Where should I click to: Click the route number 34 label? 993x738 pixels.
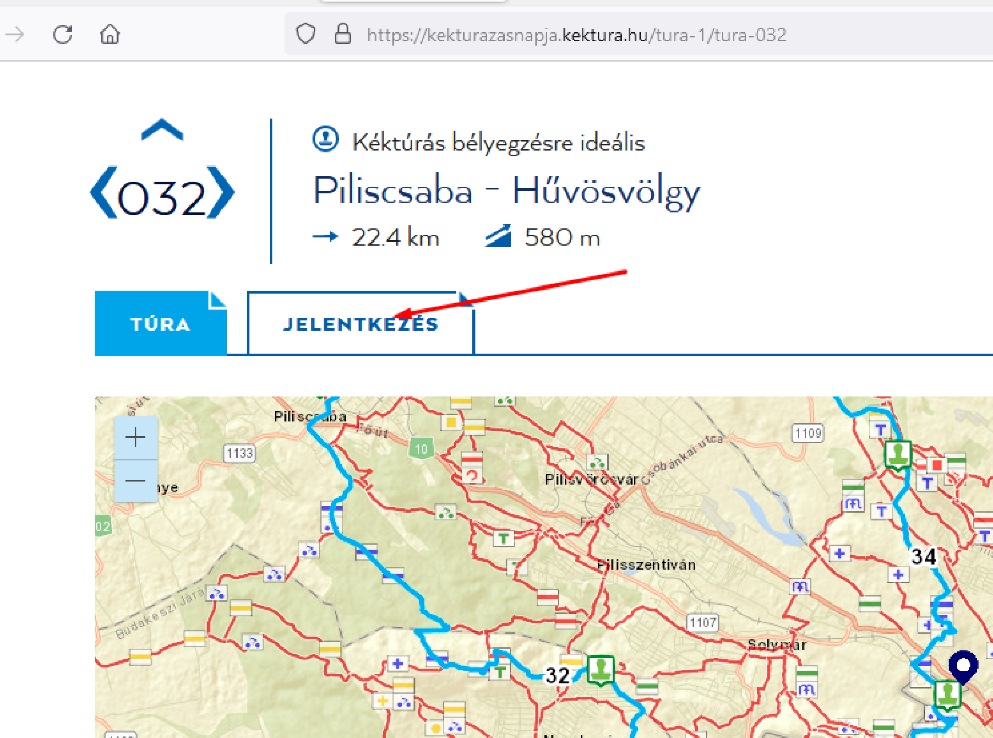[x=924, y=557]
